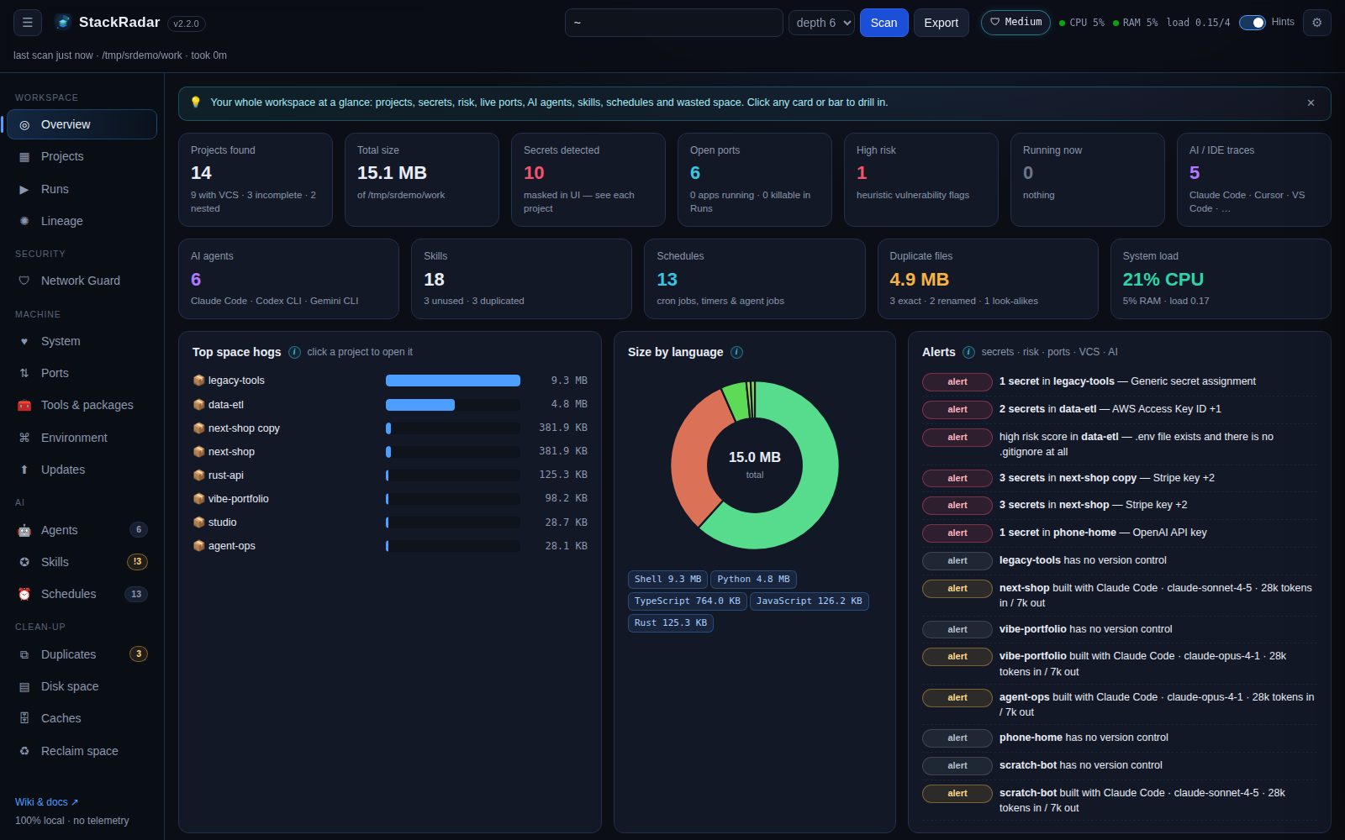Click the legacy-tools package icon
Image resolution: width=1345 pixels, height=840 pixels.
tap(198, 381)
